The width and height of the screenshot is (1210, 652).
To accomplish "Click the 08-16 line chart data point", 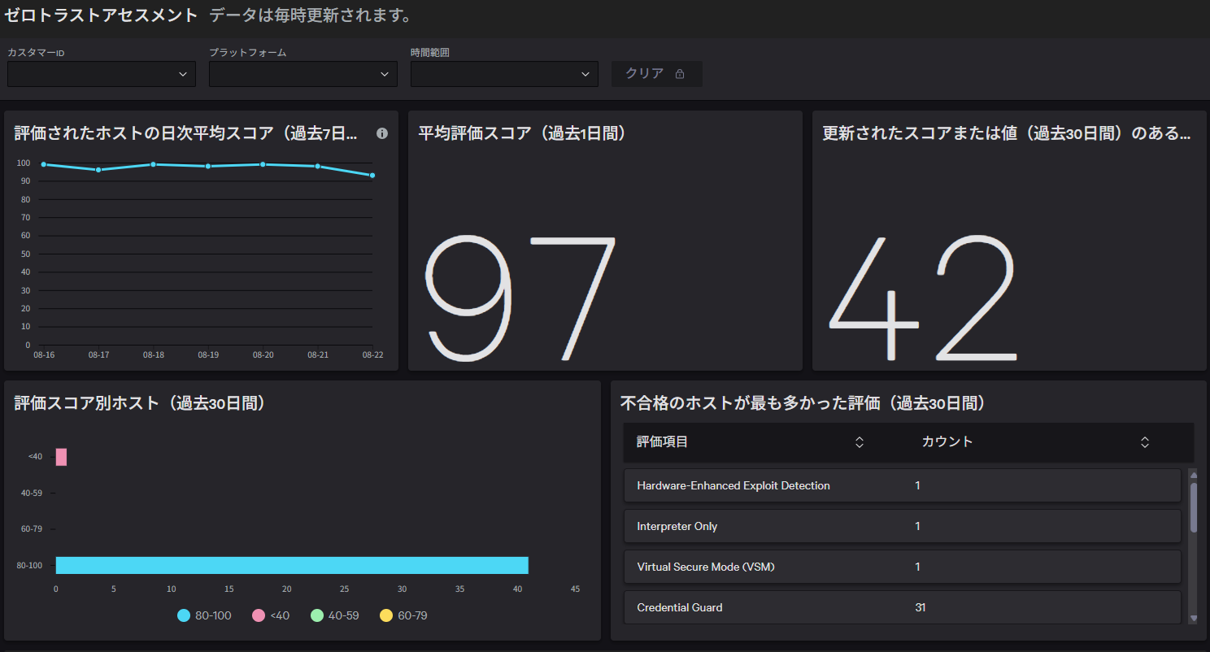I will [x=44, y=164].
